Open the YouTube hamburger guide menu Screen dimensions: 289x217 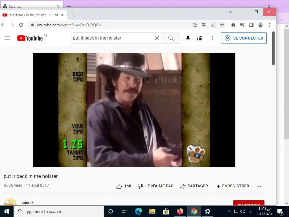point(7,38)
